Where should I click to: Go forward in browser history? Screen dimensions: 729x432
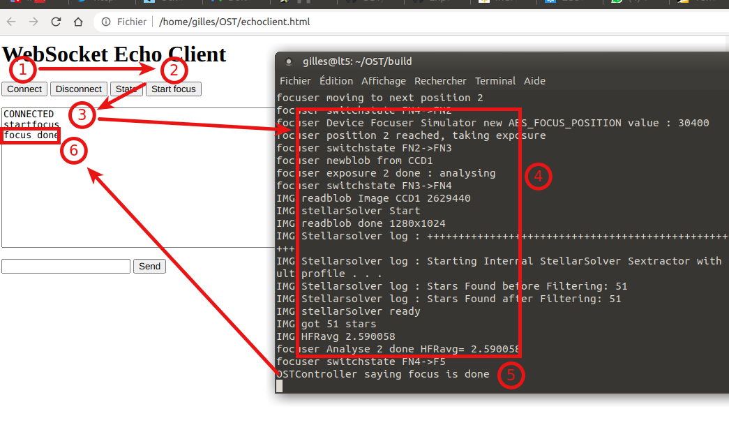coord(33,22)
